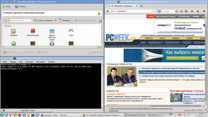
Task: Open Закладки menu in Konsole
Action: [29, 62]
